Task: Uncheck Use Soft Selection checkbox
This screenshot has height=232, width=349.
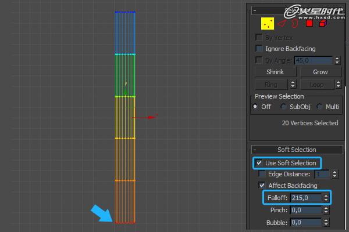Action: click(259, 163)
